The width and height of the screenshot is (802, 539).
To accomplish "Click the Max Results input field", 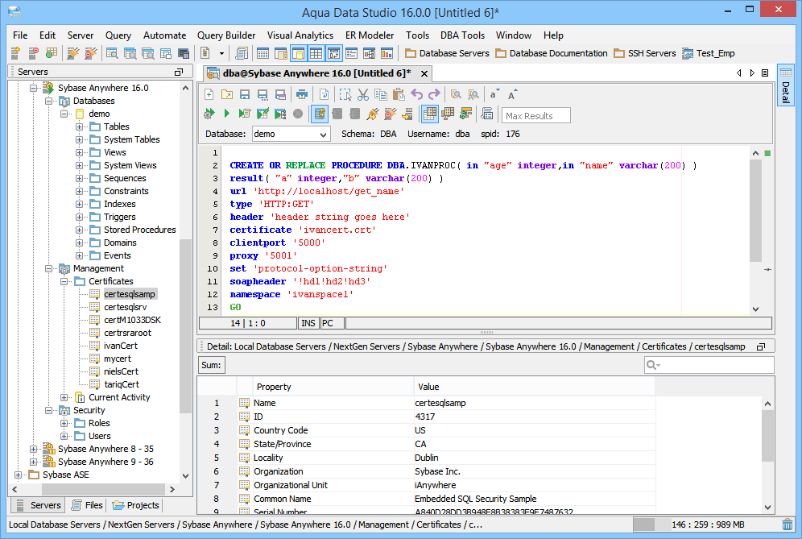I will pyautogui.click(x=536, y=115).
